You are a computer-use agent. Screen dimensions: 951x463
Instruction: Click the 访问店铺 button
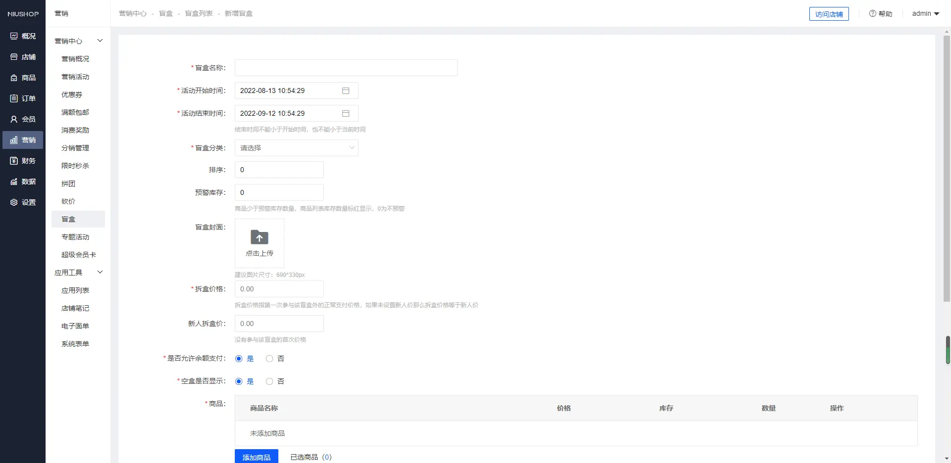pos(829,14)
